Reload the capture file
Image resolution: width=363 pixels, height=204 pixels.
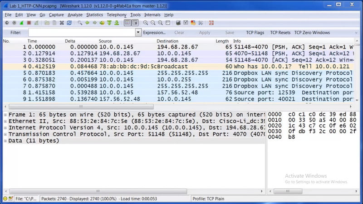pyautogui.click(x=69, y=23)
